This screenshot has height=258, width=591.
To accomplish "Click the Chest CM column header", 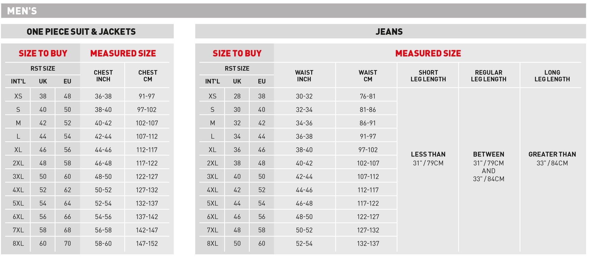I will pyautogui.click(x=147, y=76).
